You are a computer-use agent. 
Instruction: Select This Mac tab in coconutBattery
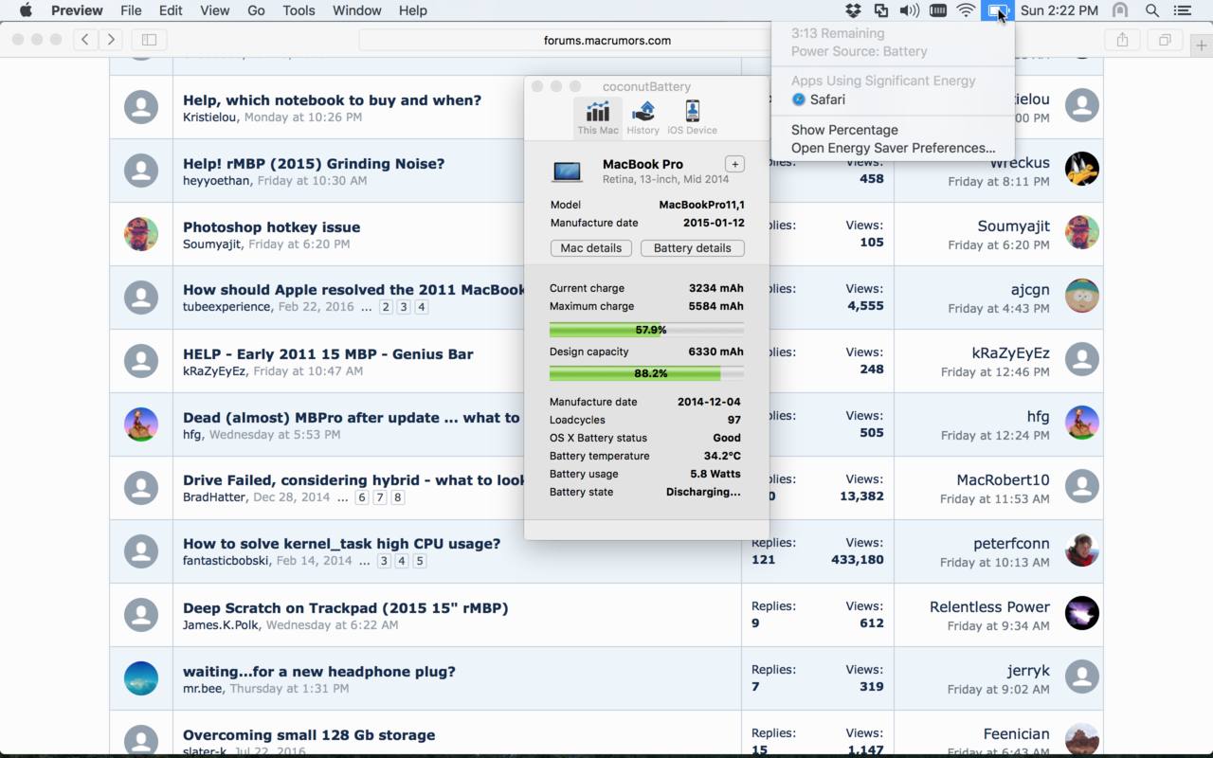tap(598, 117)
